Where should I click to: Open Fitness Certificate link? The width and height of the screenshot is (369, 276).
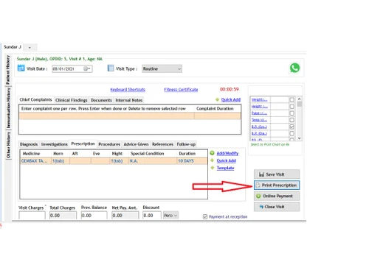[181, 90]
